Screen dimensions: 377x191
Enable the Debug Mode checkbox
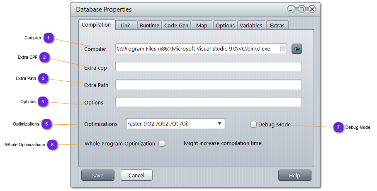(x=253, y=124)
